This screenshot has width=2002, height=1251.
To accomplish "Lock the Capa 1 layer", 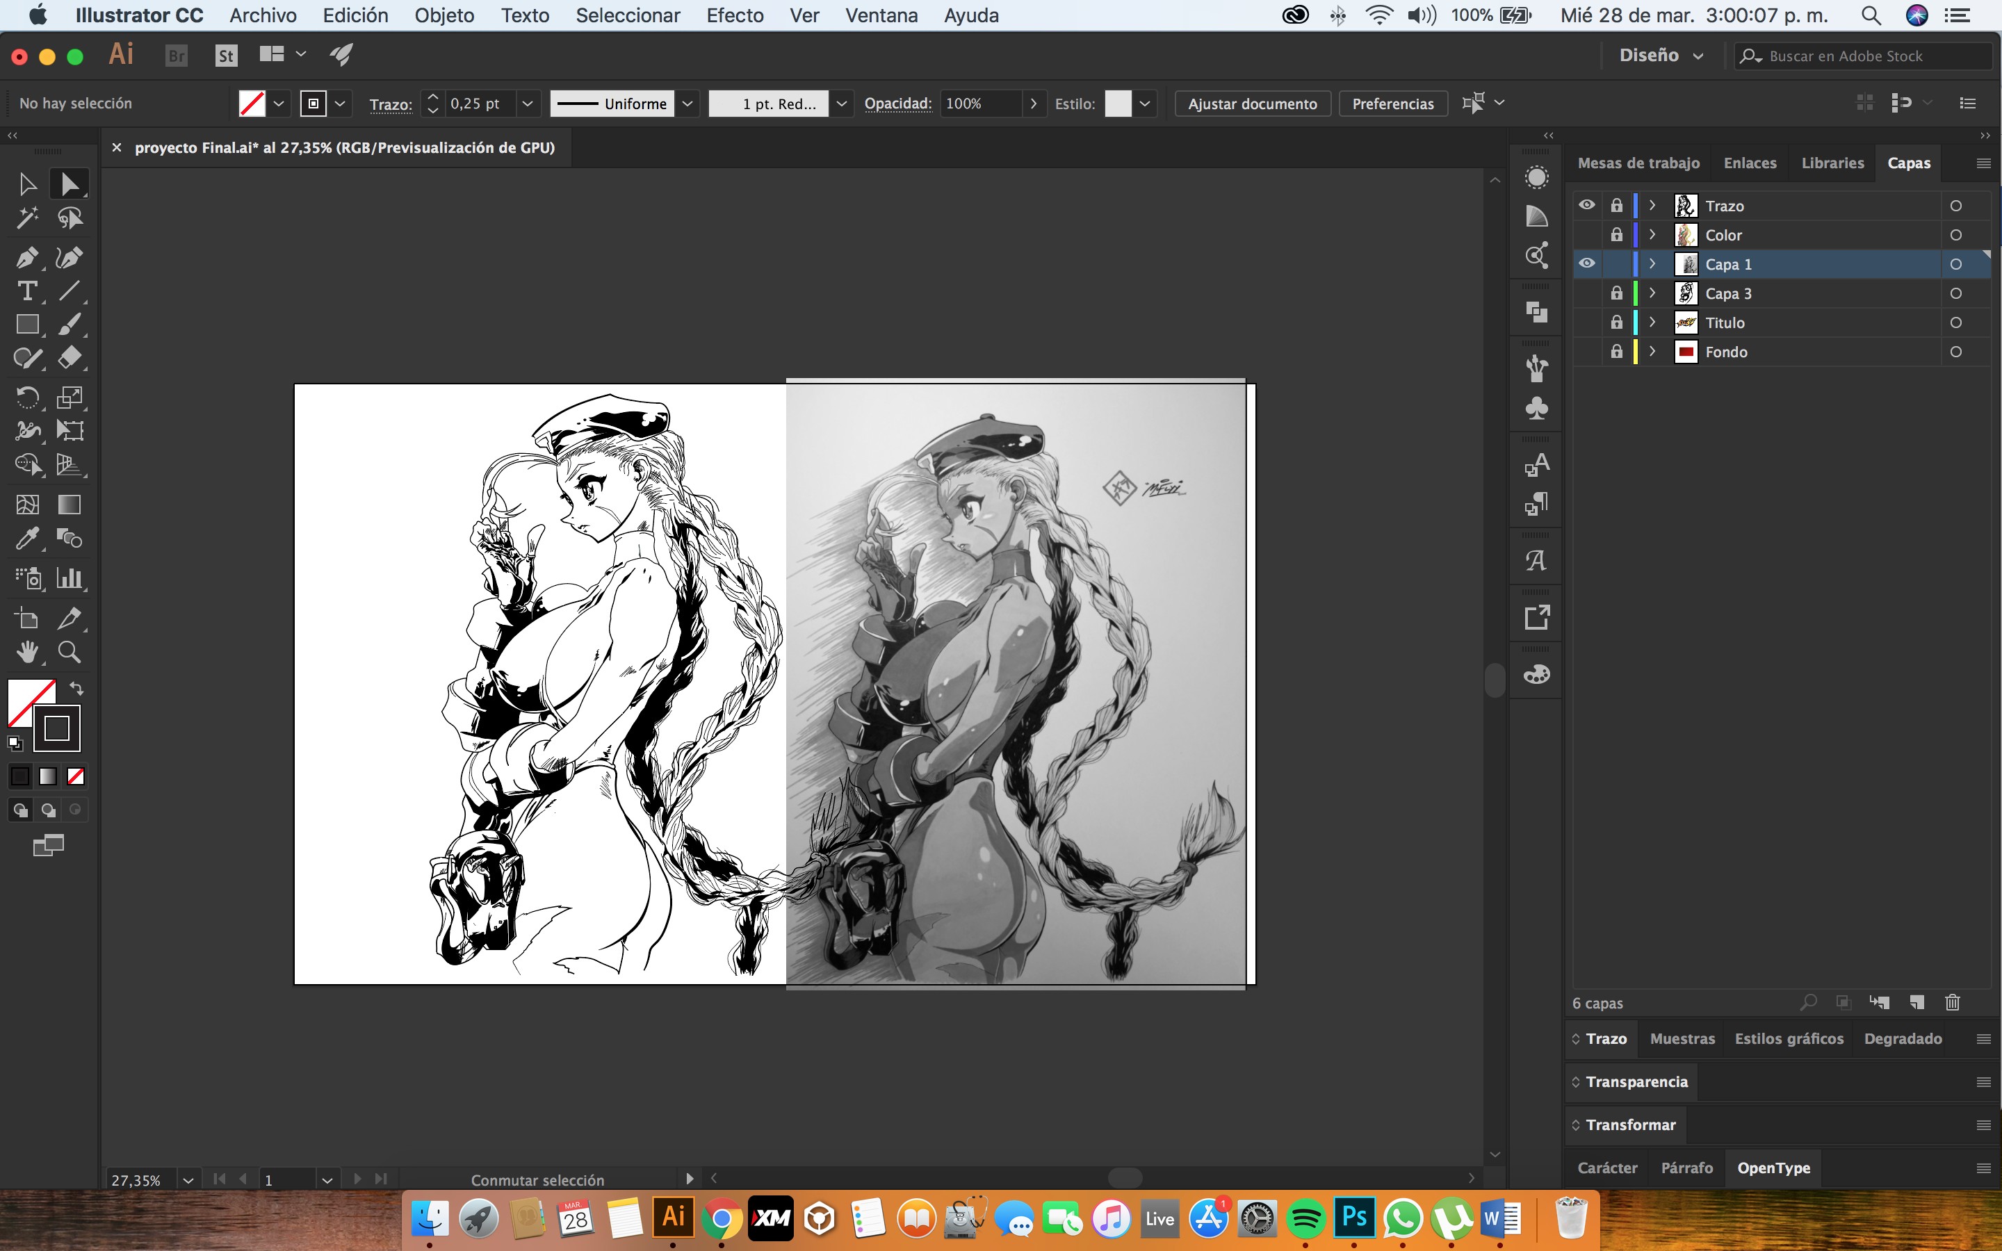I will (x=1616, y=264).
